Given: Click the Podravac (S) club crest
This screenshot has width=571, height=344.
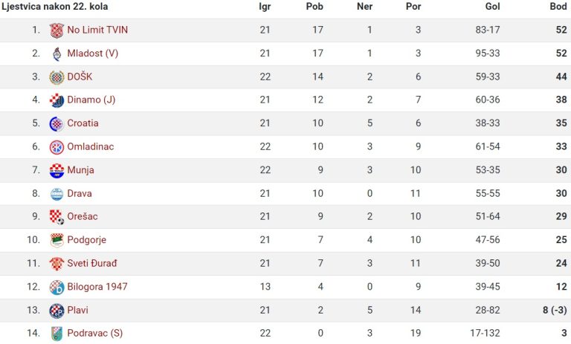Looking at the screenshot, I should click(57, 334).
